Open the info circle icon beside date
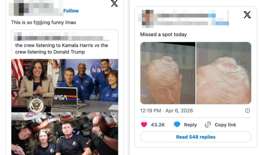 tap(247, 111)
